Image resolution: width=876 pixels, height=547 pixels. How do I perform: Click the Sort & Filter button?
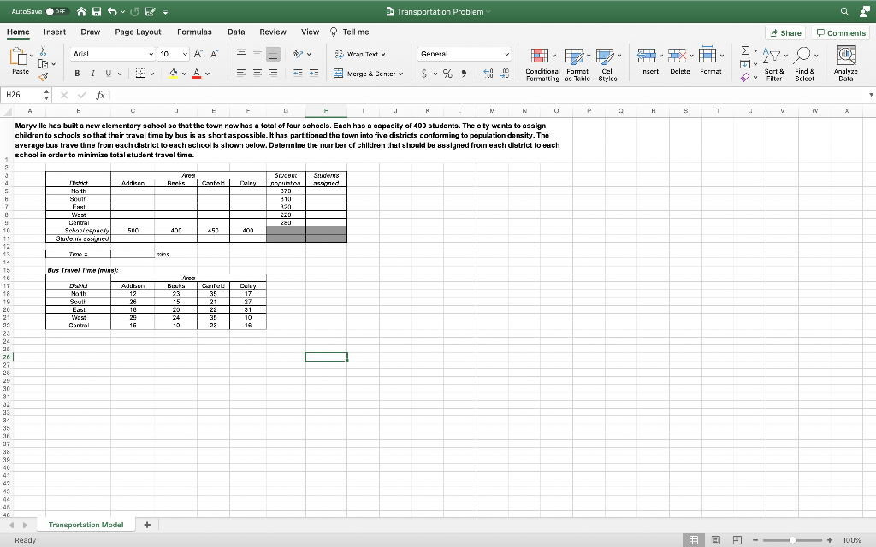[x=774, y=65]
